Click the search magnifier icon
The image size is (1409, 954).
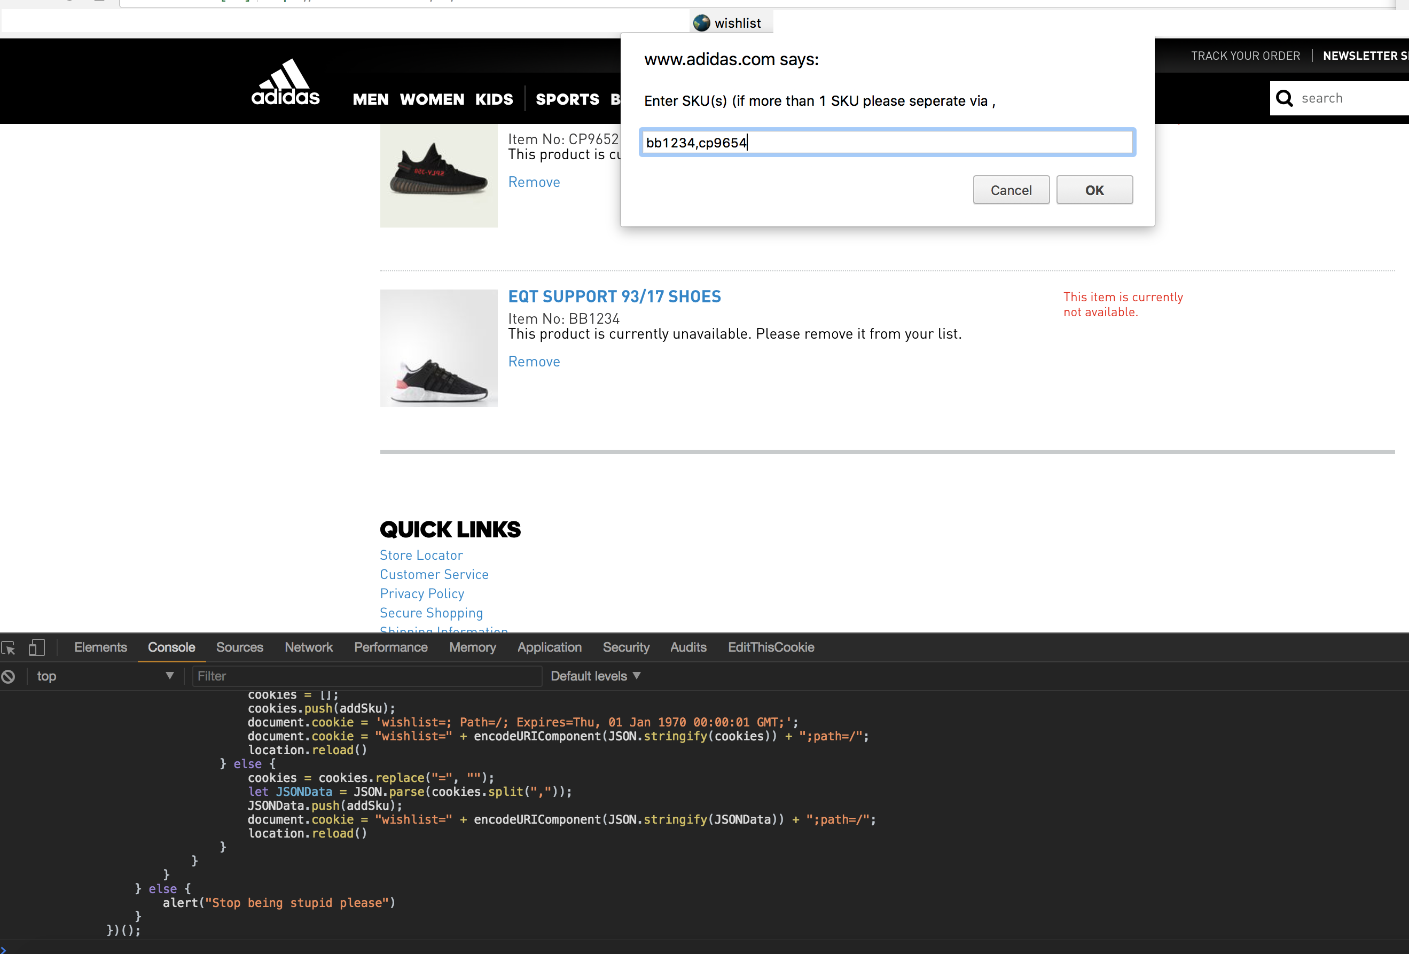[x=1284, y=98]
